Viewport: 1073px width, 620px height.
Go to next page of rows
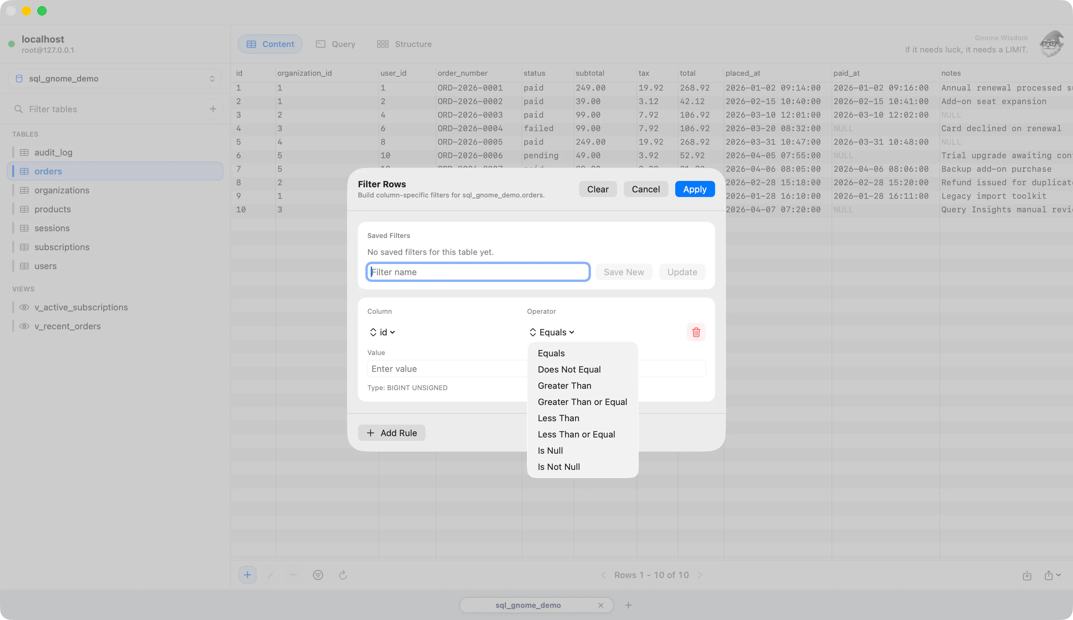click(x=700, y=575)
